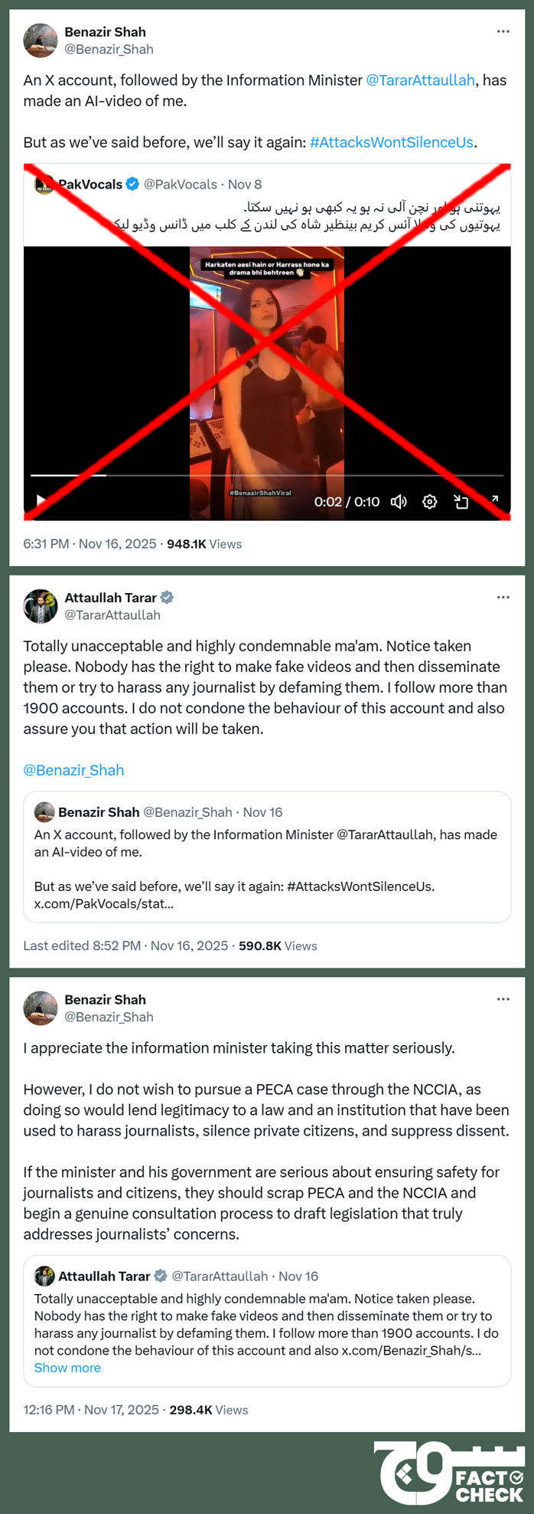Open quoted Benazir Shah post in Tarar's reply
The width and height of the screenshot is (534, 1514).
click(266, 857)
